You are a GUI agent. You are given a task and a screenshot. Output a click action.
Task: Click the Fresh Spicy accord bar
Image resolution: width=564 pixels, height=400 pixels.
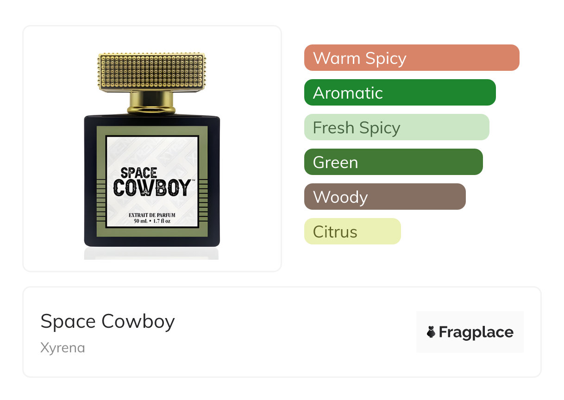coord(396,127)
